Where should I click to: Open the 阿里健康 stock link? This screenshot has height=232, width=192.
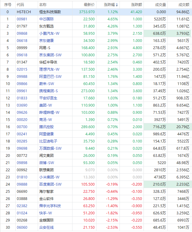click(46, 134)
